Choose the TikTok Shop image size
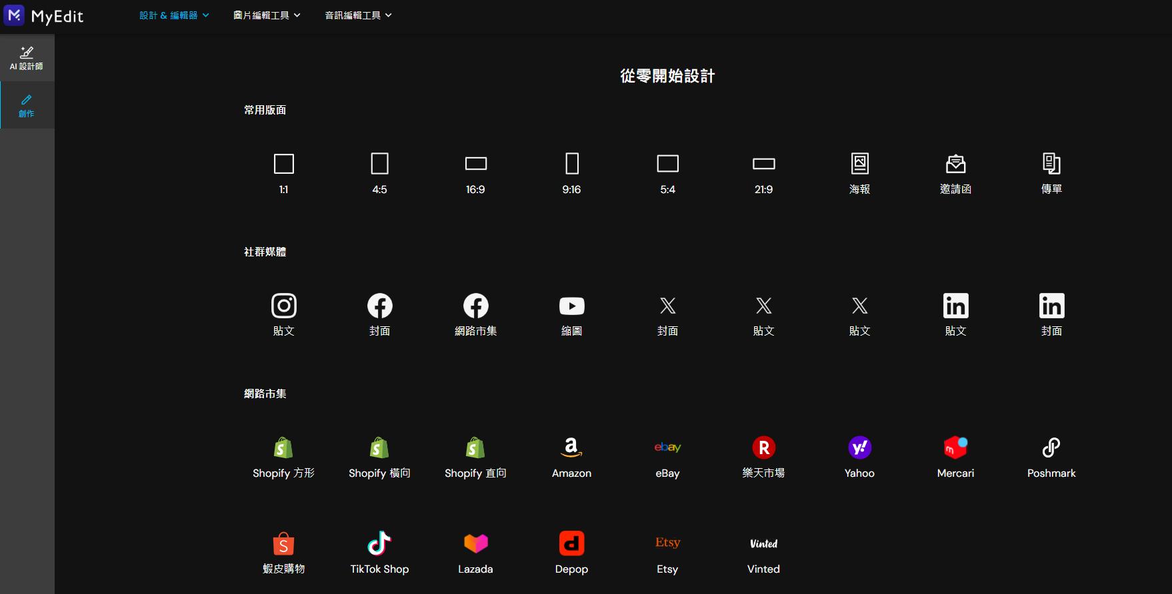 (380, 553)
